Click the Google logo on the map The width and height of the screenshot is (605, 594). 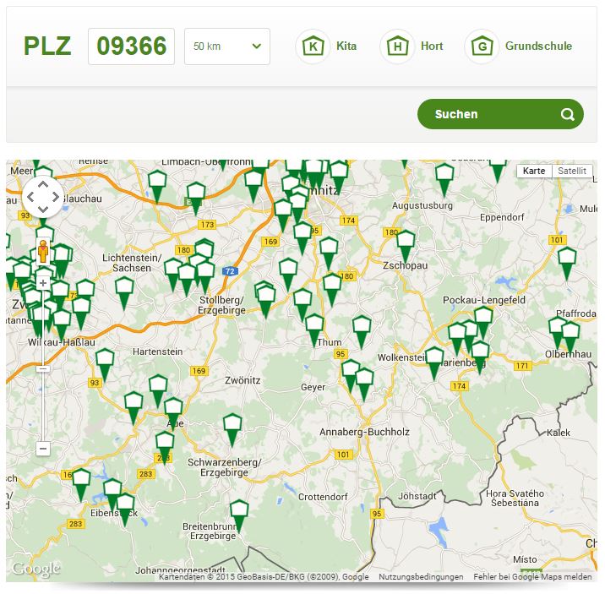coord(35,569)
